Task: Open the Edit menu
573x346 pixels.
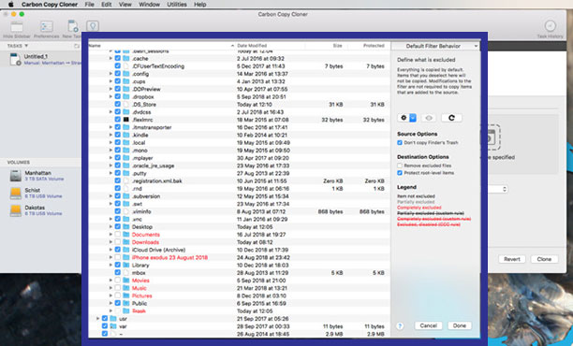Action: point(107,5)
